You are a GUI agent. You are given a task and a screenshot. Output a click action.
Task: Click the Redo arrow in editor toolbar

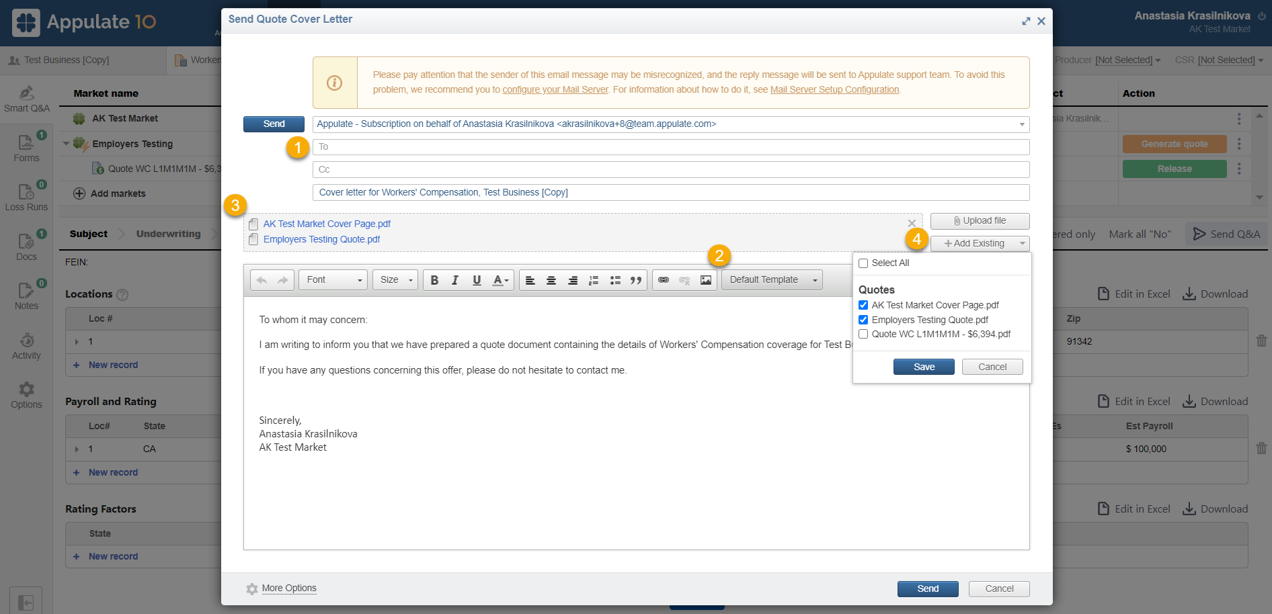click(x=282, y=280)
